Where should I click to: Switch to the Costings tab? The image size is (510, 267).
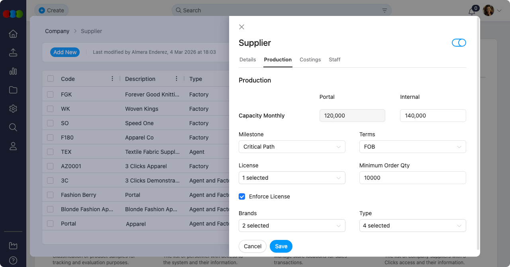coord(310,59)
